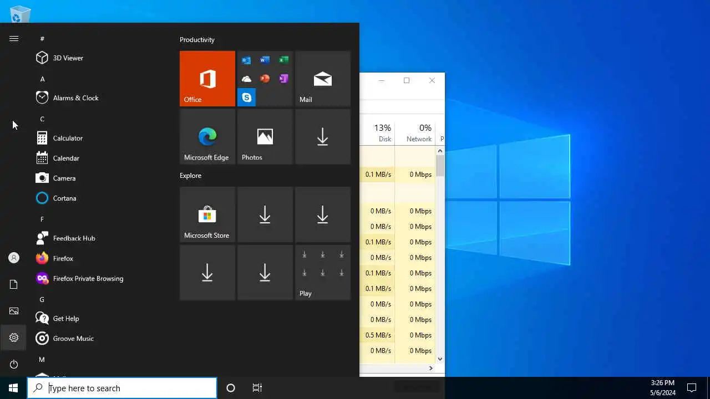Launch the Microsoft Edge tile
Image resolution: width=710 pixels, height=399 pixels.
pyautogui.click(x=207, y=136)
